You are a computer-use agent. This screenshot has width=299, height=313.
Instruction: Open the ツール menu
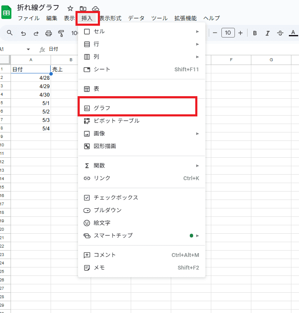click(x=159, y=18)
